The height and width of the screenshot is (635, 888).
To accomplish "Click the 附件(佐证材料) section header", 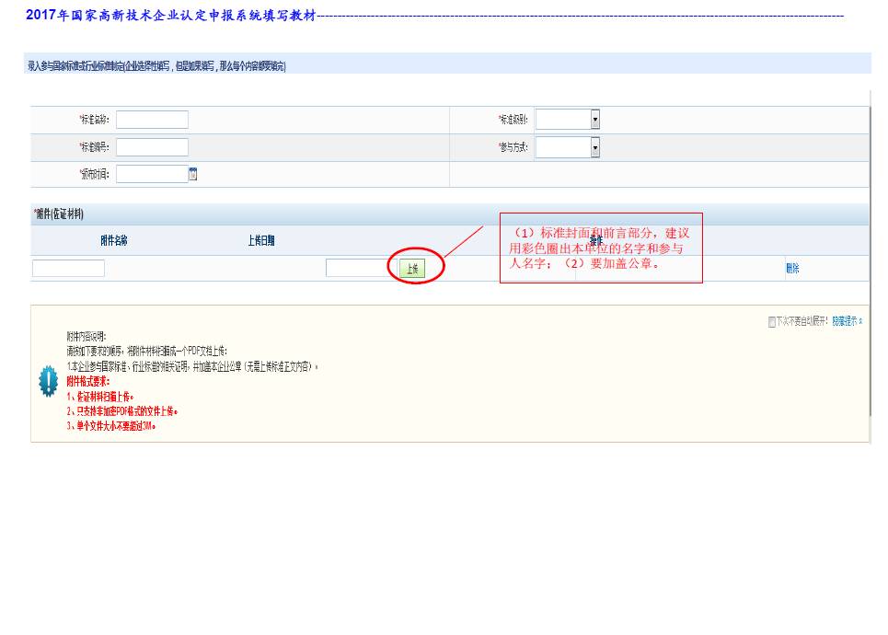I will pyautogui.click(x=59, y=214).
